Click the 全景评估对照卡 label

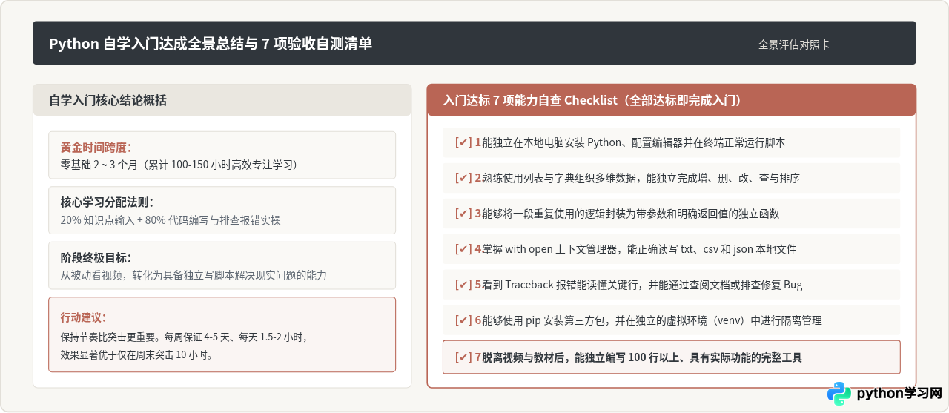(x=794, y=44)
